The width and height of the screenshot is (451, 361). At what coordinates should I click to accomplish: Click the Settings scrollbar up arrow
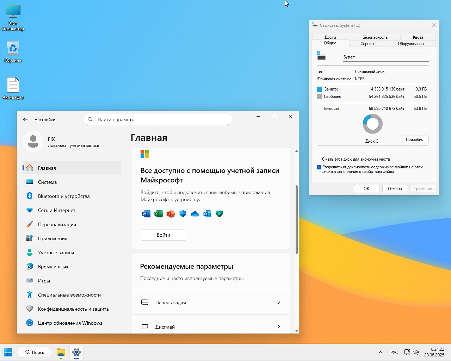coord(297,151)
